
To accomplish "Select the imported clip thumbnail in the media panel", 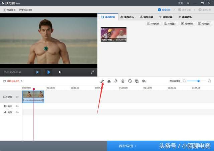I will click(114, 34).
